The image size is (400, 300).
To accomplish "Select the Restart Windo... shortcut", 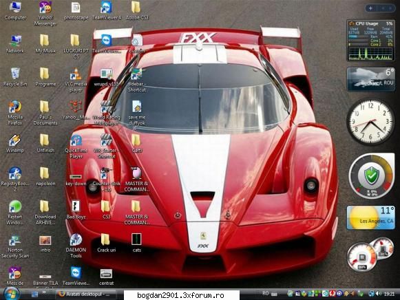I will tap(15, 213).
